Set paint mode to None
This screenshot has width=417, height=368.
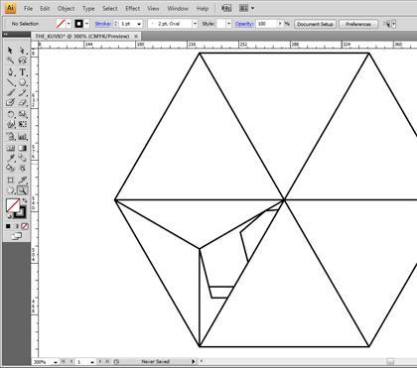[25, 226]
